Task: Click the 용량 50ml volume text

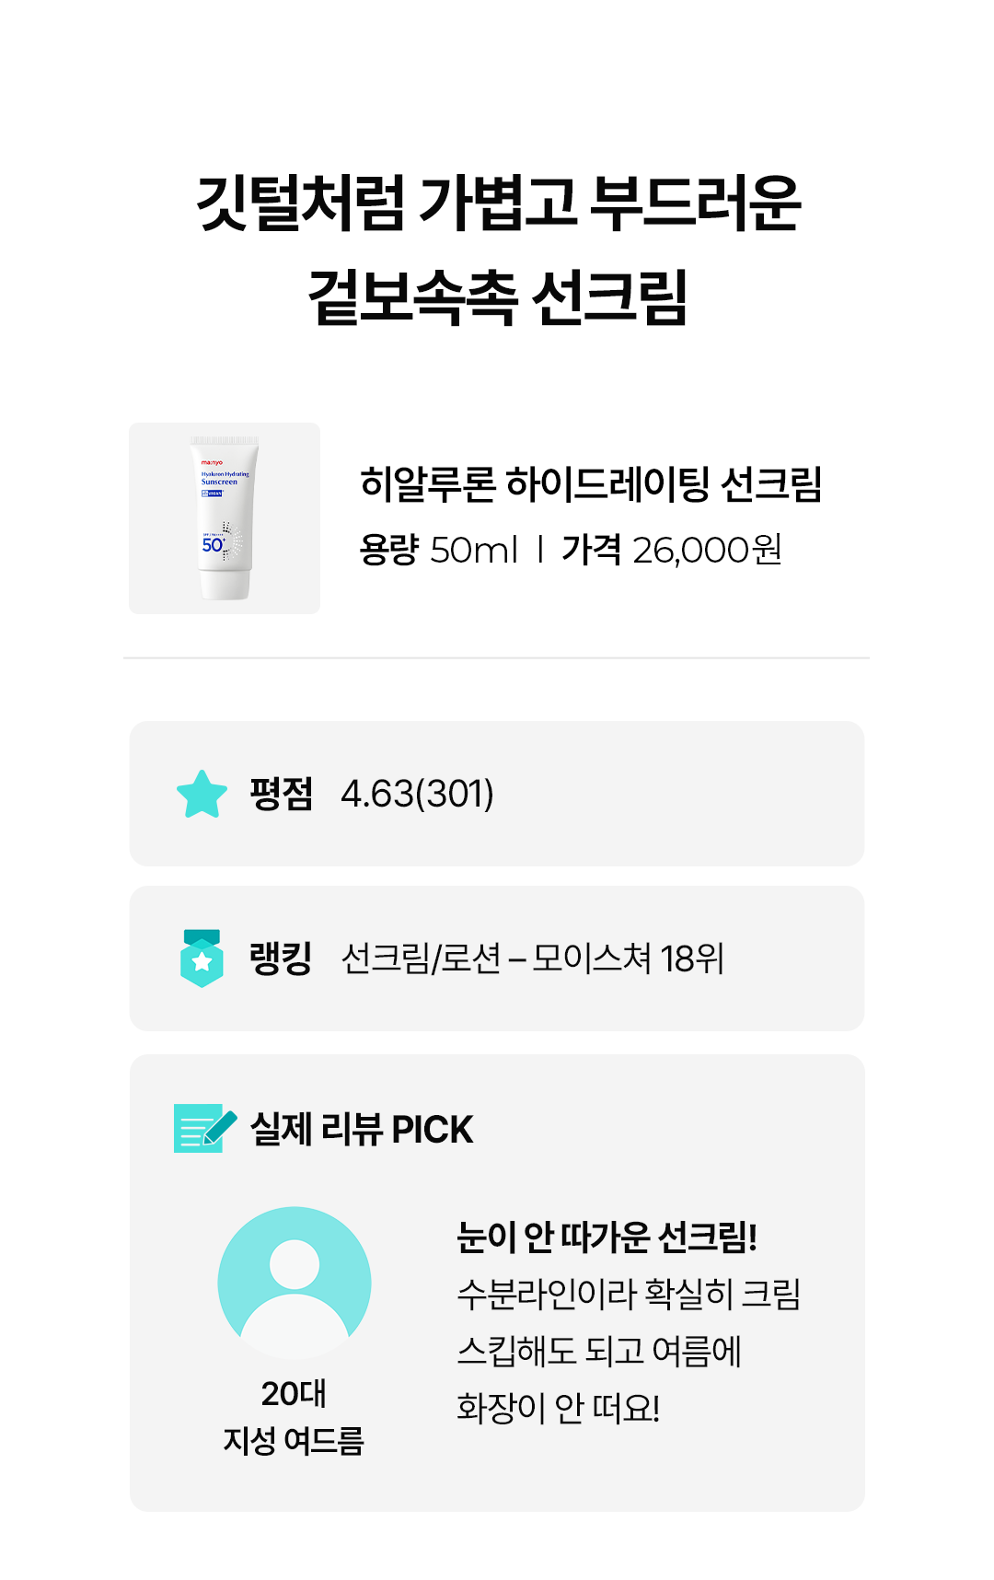Action: pyautogui.click(x=439, y=550)
